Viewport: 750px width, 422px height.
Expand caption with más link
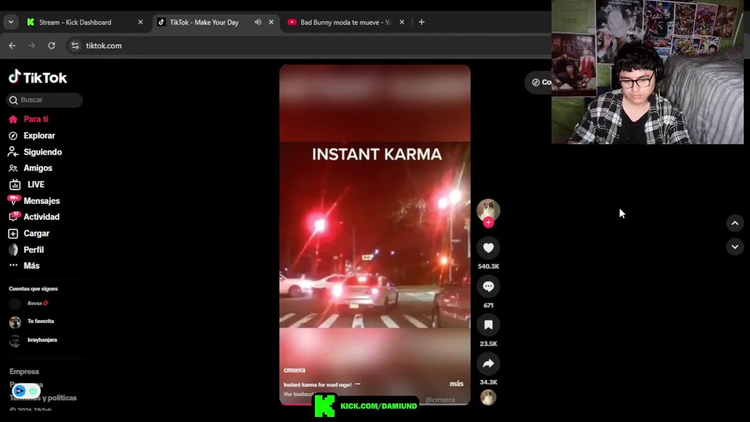(x=456, y=384)
